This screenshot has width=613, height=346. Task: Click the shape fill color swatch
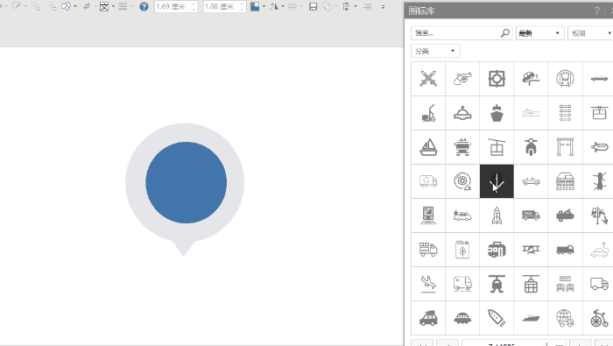point(255,7)
